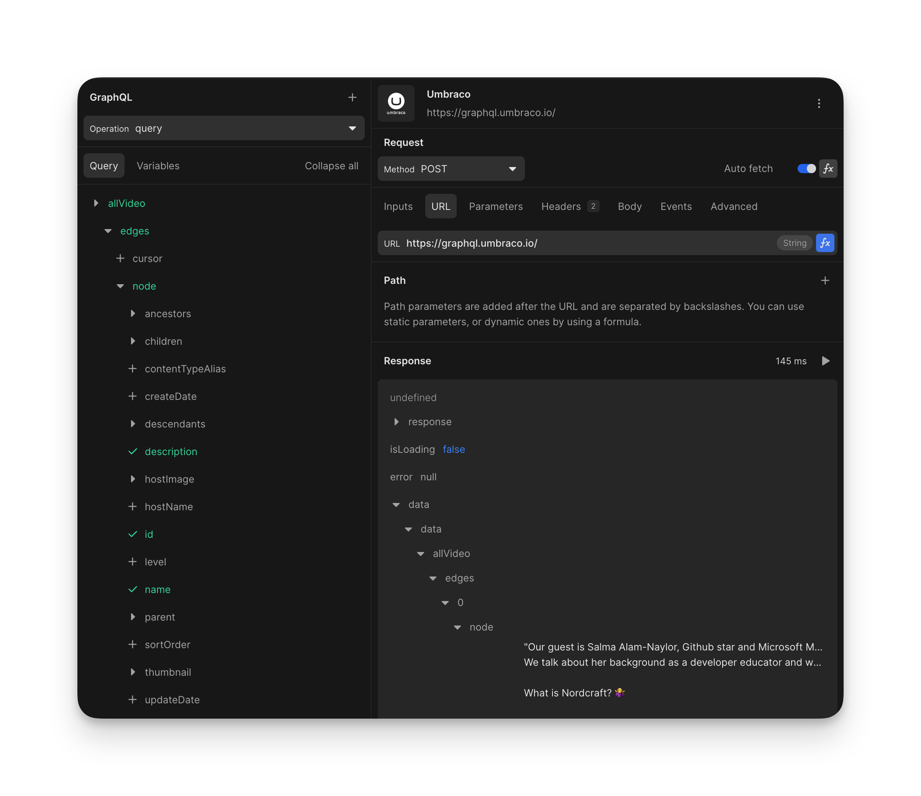Screen dimensions: 921x796
Task: Add the hostName field to the query
Action: point(133,507)
